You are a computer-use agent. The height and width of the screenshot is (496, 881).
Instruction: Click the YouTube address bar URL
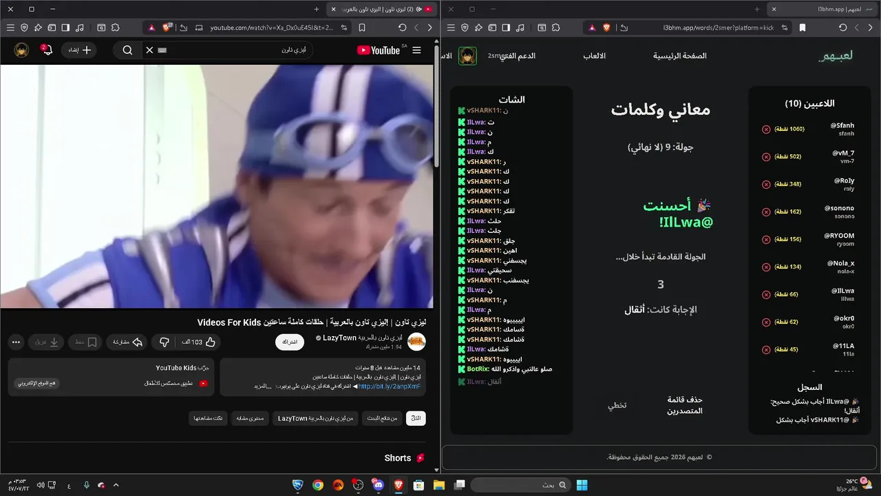pyautogui.click(x=272, y=28)
